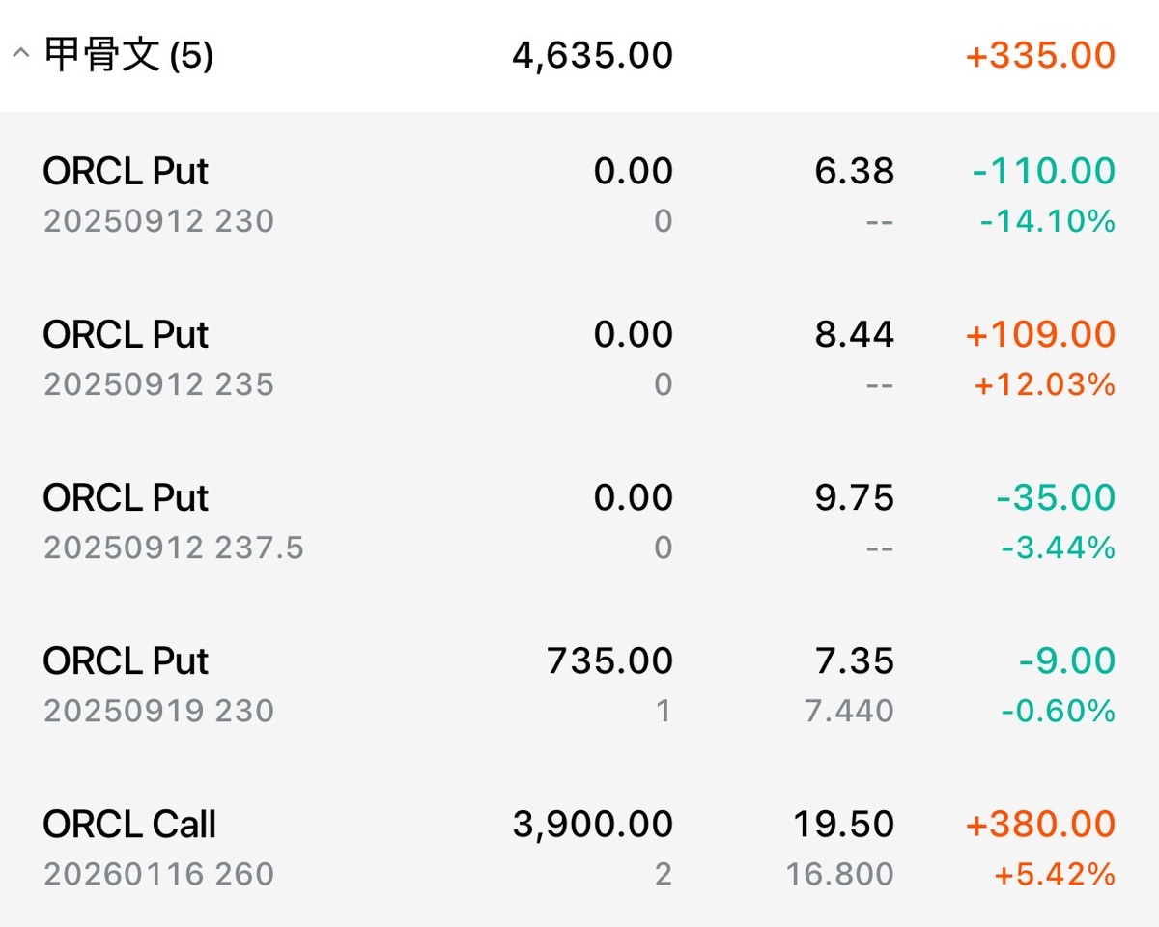Screen dimensions: 1159x927
Task: Open ORCL Put 20250912 235 position
Action: tap(579, 358)
